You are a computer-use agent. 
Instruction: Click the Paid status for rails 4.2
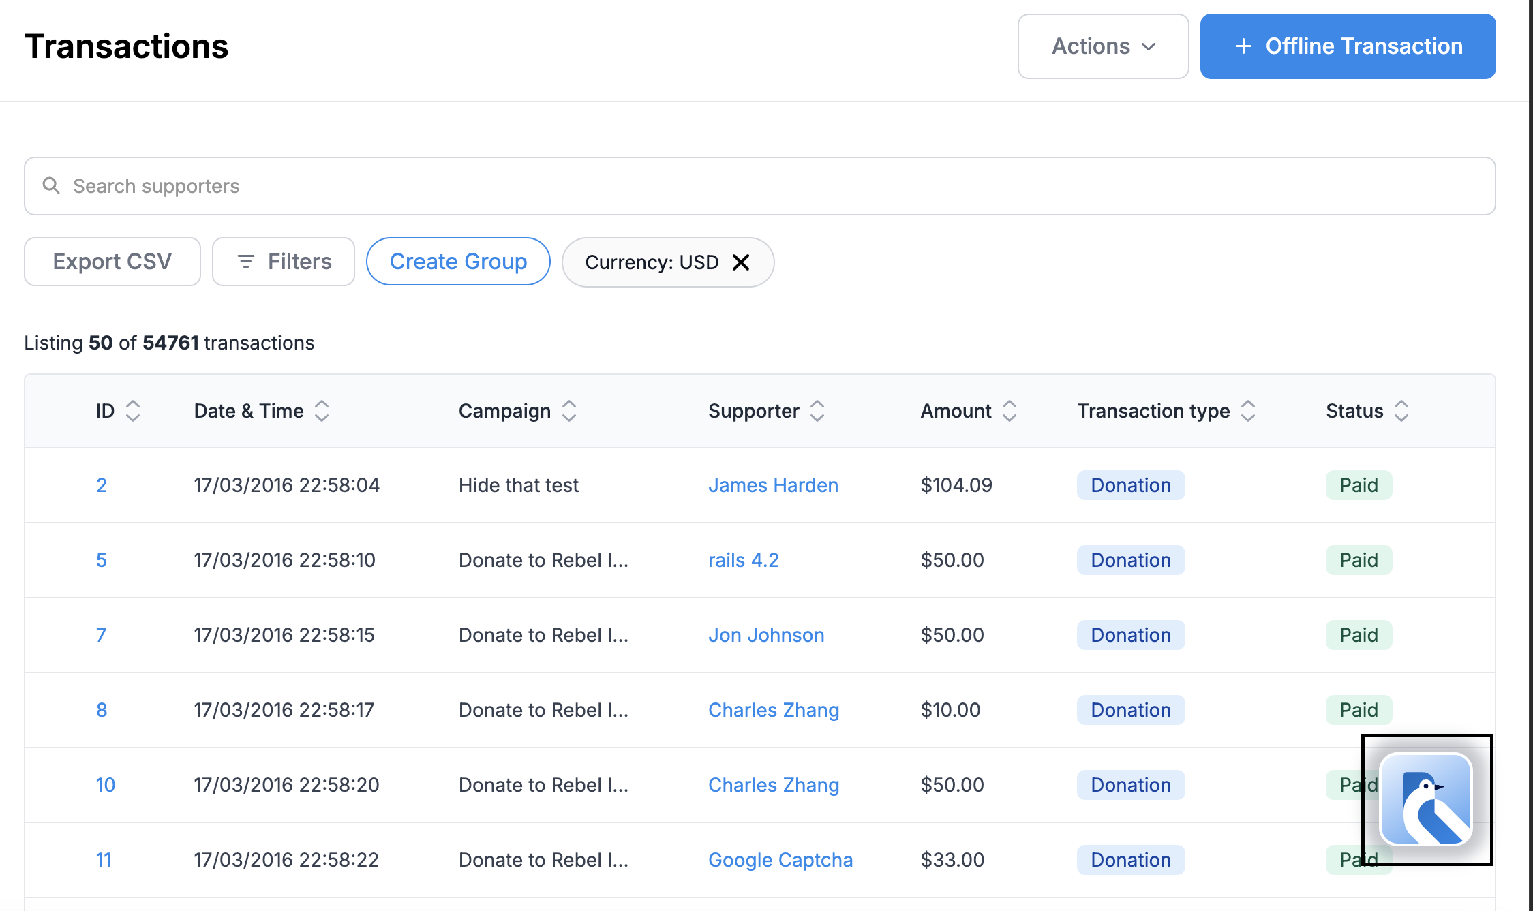click(1359, 560)
